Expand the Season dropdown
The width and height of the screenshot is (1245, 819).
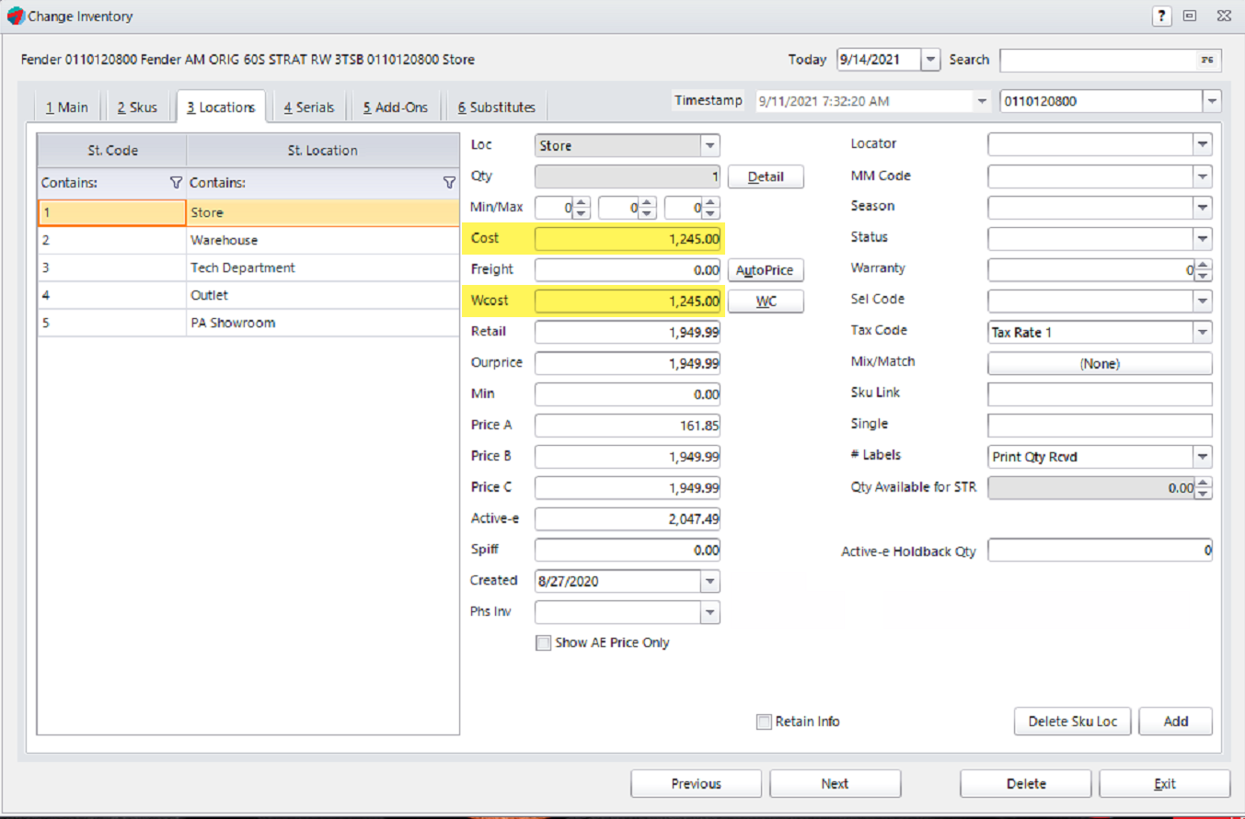(1203, 207)
